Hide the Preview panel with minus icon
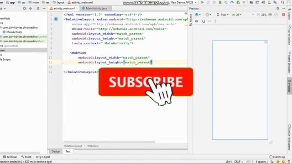 (284, 8)
